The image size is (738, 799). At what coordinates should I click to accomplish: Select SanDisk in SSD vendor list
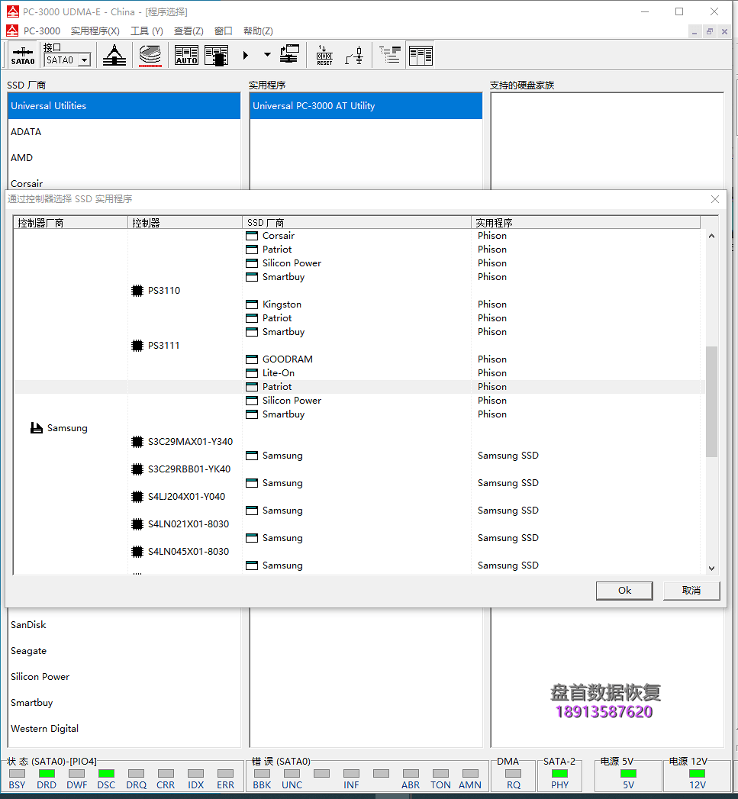tap(124, 625)
